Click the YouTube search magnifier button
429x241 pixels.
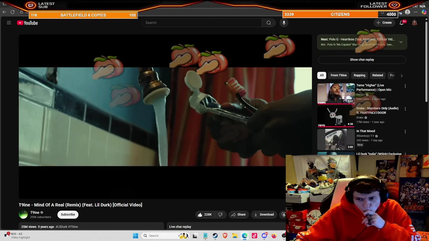click(269, 23)
